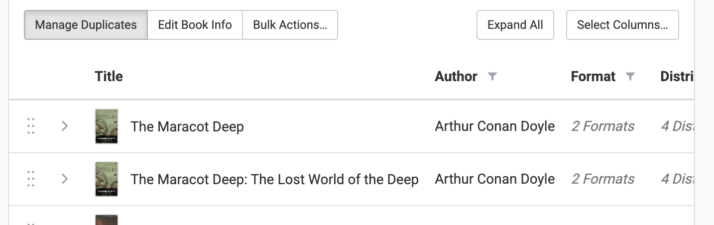Click The Maracot Deep: The Lost World title
This screenshot has height=225, width=714.
tap(274, 179)
